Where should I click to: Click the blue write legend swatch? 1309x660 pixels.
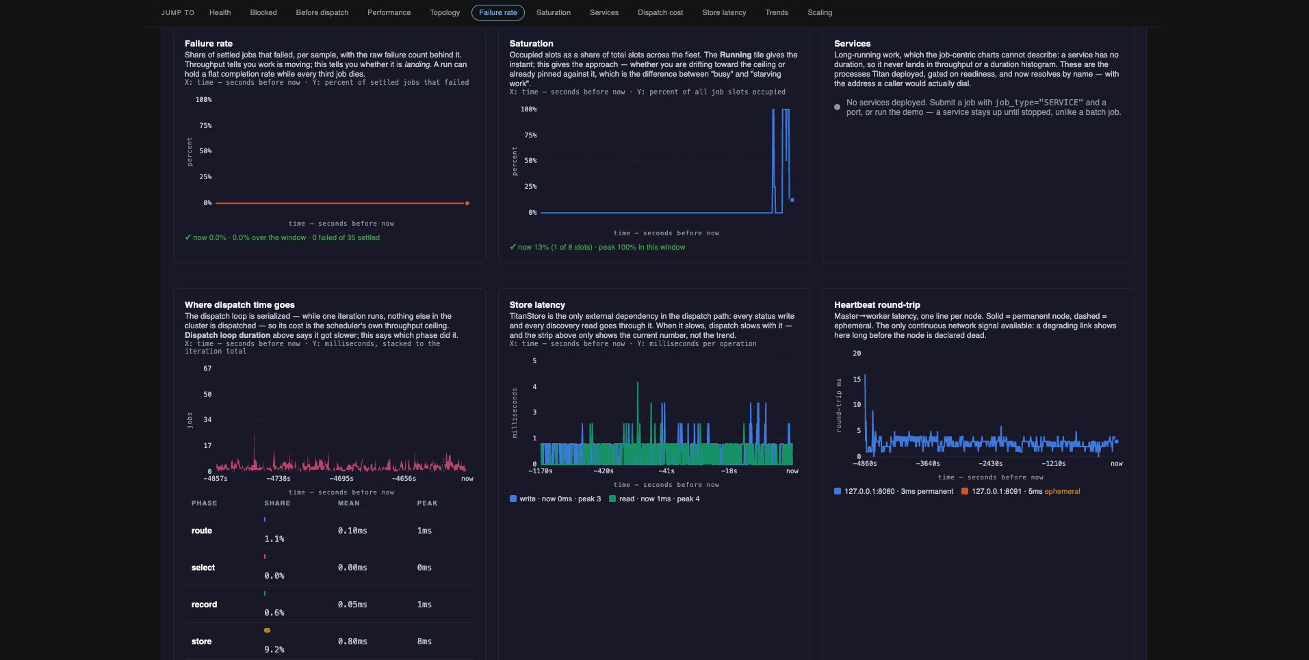pyautogui.click(x=513, y=499)
